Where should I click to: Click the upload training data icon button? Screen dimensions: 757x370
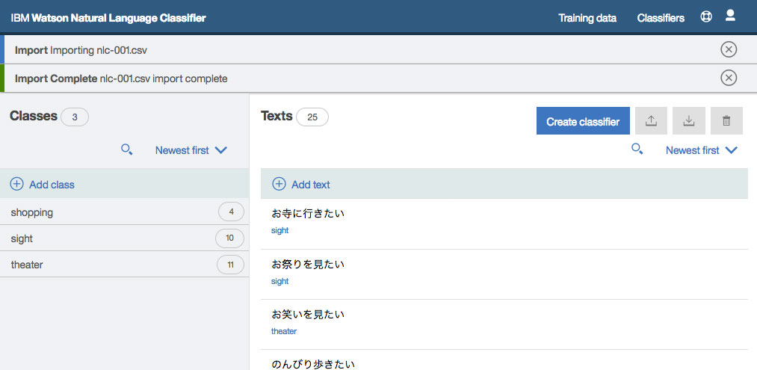[x=652, y=121]
